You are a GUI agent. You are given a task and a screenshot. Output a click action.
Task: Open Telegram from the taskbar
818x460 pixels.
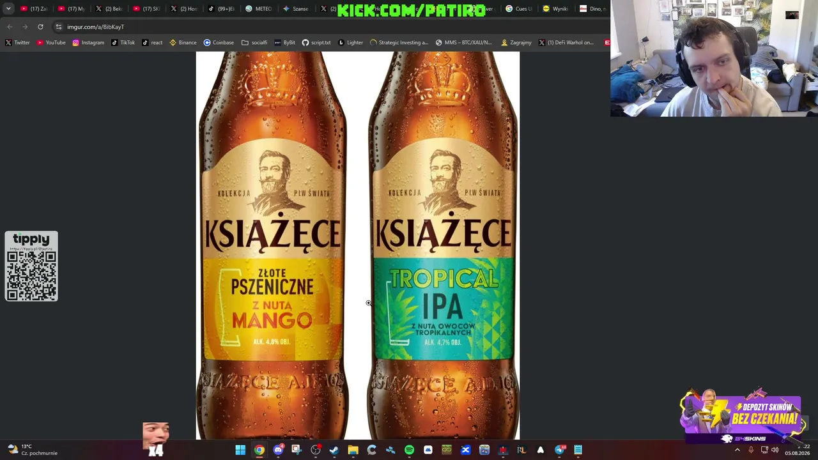(x=560, y=450)
